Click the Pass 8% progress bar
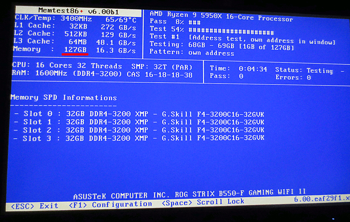350x222 pixels. click(194, 22)
